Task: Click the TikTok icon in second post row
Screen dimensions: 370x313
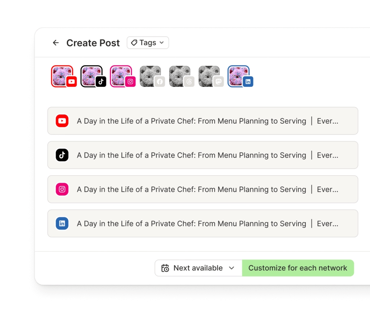Action: click(x=62, y=155)
